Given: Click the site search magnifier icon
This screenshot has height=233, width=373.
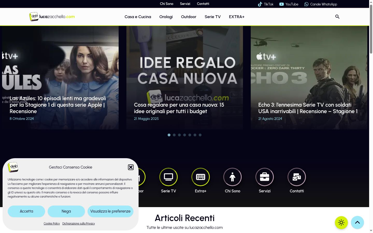Looking at the screenshot, I should pos(337,17).
